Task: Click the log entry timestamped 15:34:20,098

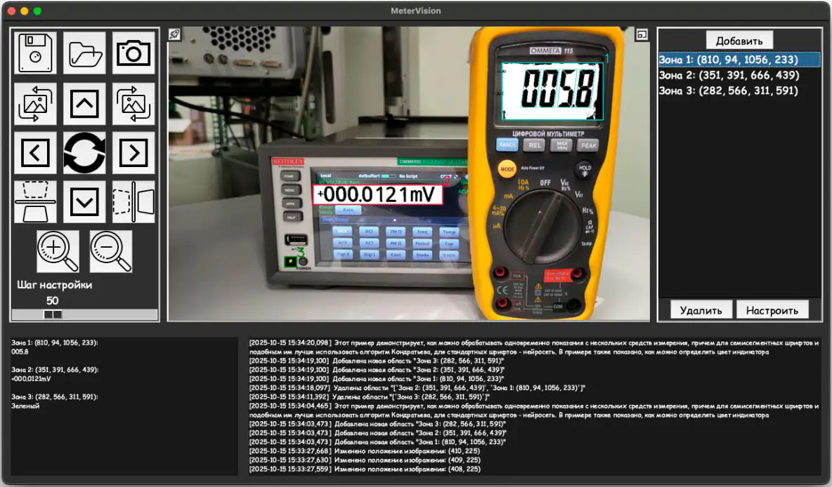Action: click(x=534, y=347)
